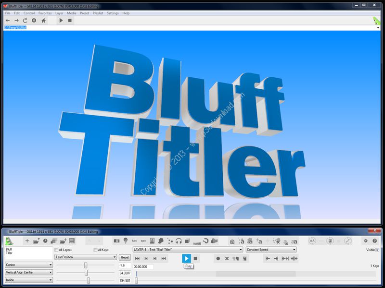The image size is (385, 288).
Task: Enable the All Layers checkbox
Action: pos(57,250)
